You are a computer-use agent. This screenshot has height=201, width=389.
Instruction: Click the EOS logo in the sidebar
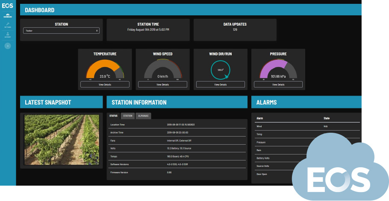8,6
